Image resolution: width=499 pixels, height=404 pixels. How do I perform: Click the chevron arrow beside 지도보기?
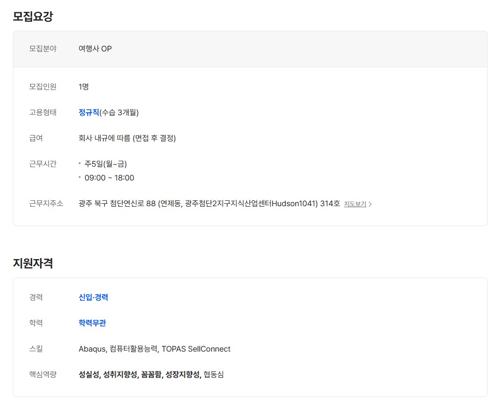370,204
